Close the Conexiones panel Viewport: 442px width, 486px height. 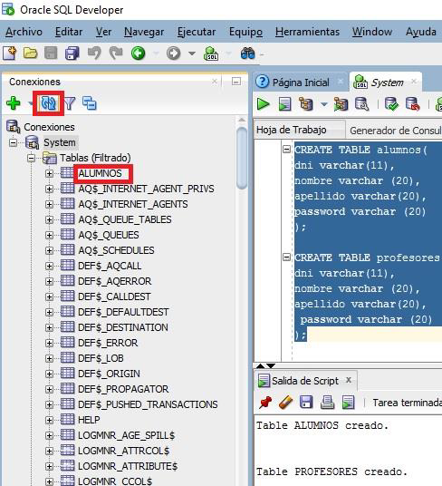coord(215,82)
